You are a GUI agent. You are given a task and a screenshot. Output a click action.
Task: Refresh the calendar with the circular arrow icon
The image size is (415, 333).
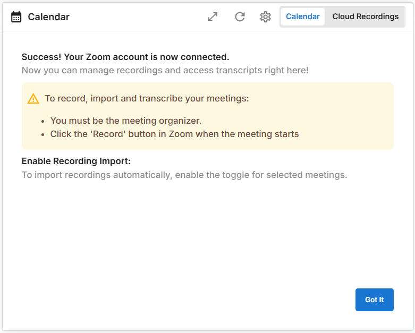(x=240, y=16)
